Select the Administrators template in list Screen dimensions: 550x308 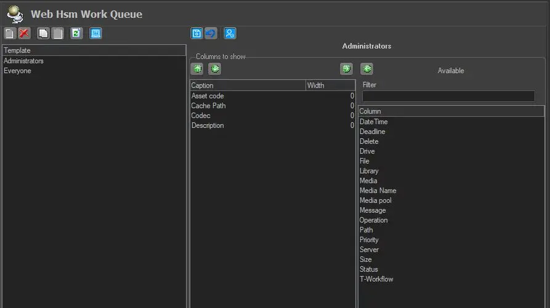(23, 61)
